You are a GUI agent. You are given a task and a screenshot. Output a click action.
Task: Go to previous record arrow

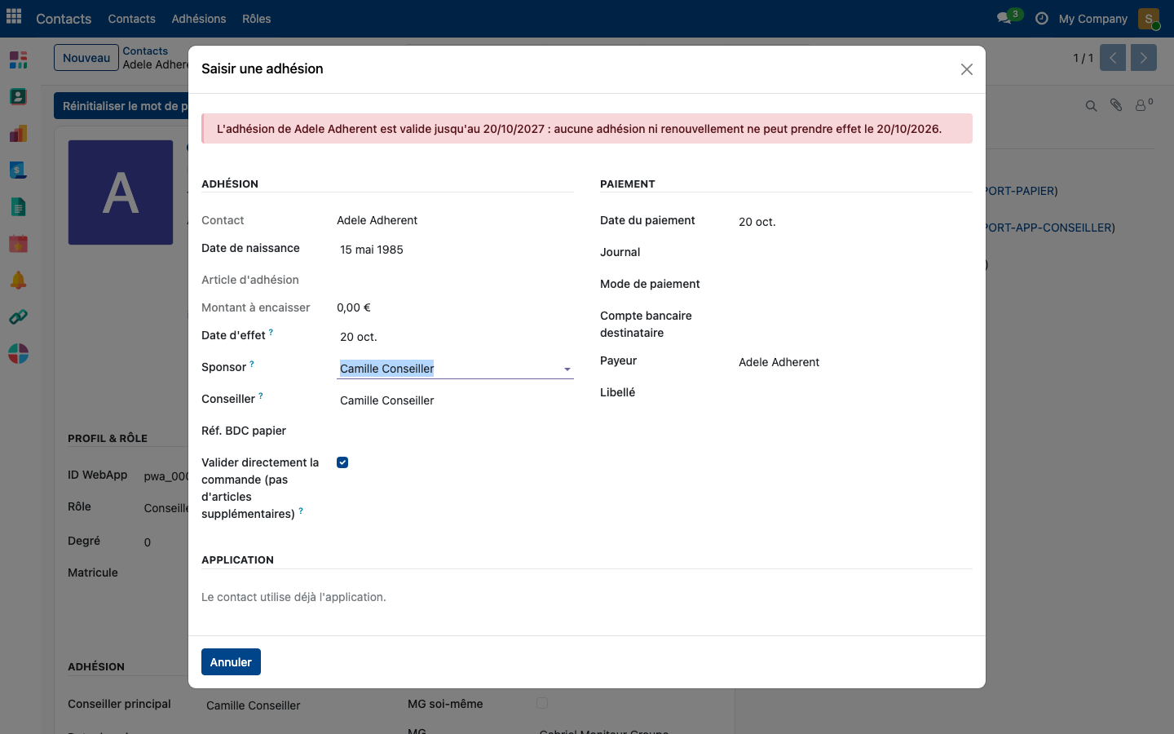(x=1113, y=58)
